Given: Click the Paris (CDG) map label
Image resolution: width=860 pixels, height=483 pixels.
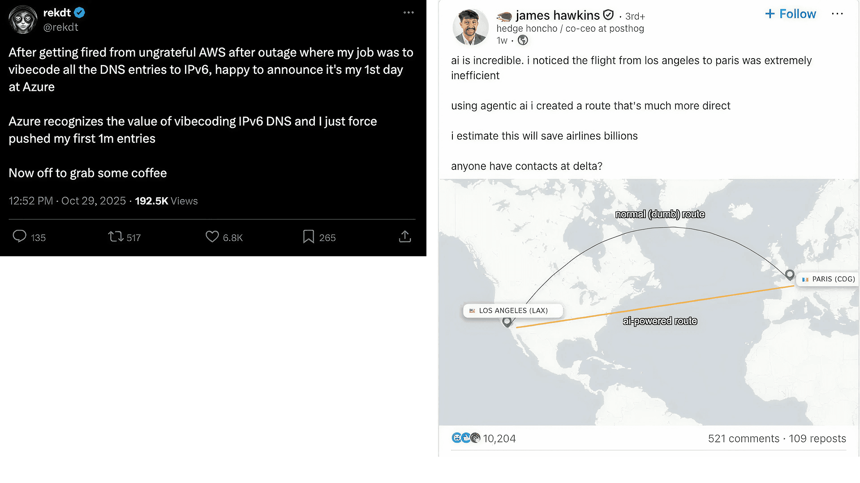Looking at the screenshot, I should pyautogui.click(x=828, y=279).
